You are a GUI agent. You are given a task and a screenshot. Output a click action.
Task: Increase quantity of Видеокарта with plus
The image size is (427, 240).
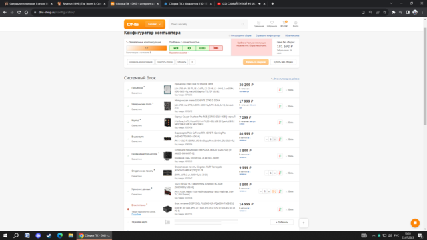click(x=274, y=139)
